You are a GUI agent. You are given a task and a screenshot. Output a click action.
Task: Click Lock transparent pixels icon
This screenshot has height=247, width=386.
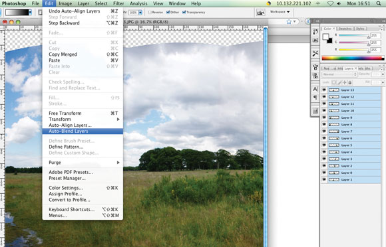pos(333,82)
